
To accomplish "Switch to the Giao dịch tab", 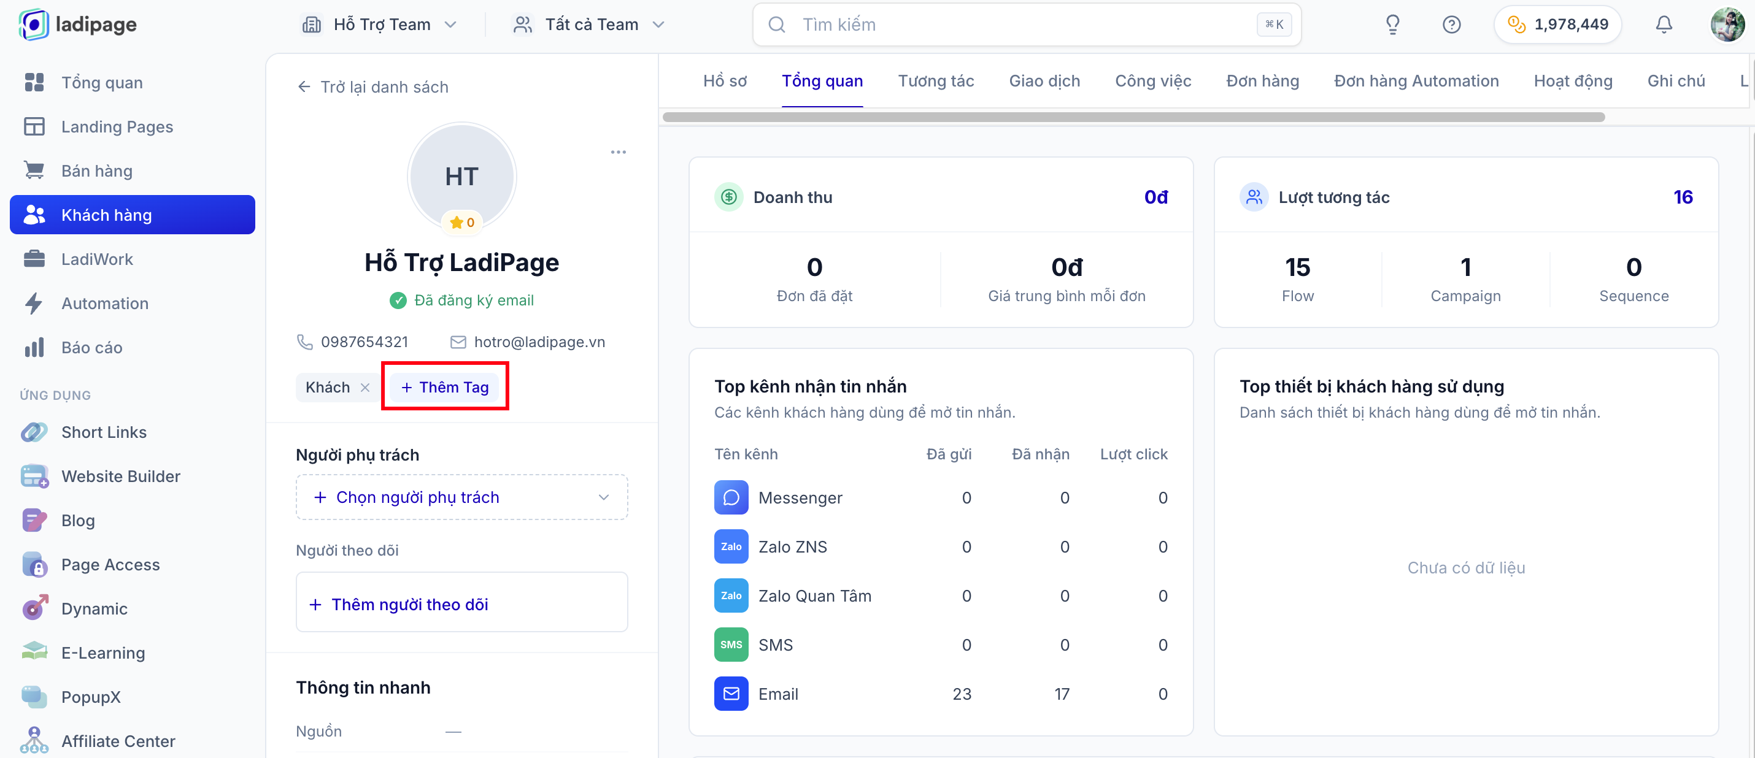I will click(x=1044, y=81).
